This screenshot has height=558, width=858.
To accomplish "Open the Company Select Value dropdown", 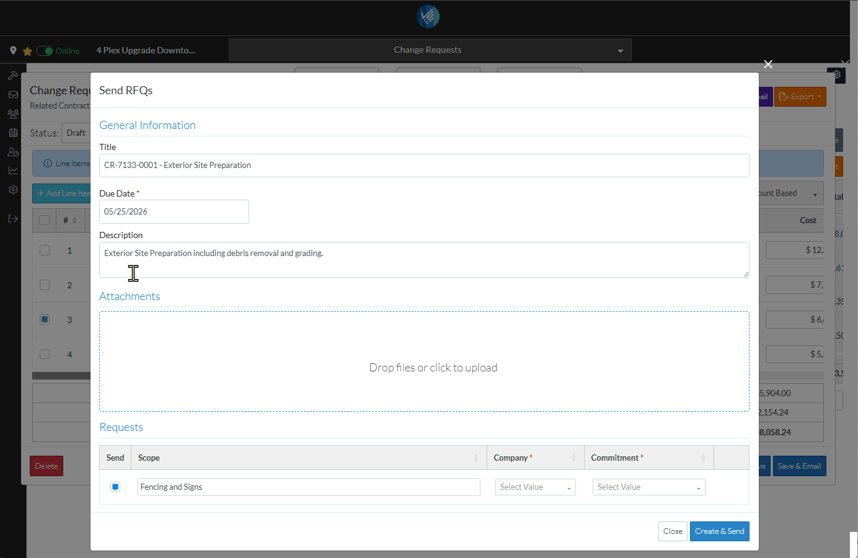I will [536, 487].
